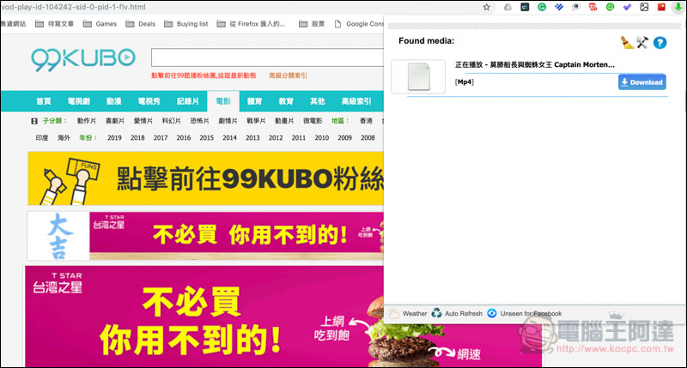Screen dimensions: 687x368
Task: Open the 體育 tab
Action: 254,101
